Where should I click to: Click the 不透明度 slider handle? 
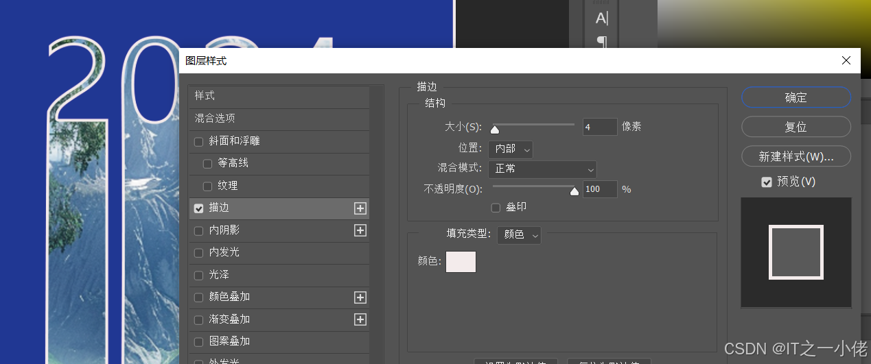[x=574, y=192]
